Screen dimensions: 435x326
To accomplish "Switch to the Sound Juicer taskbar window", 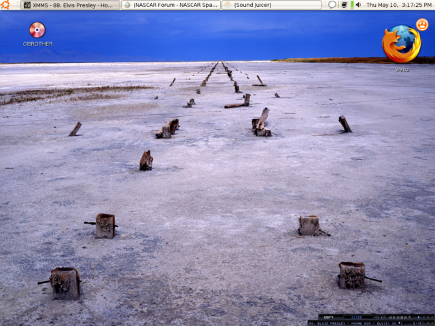I will (x=272, y=5).
